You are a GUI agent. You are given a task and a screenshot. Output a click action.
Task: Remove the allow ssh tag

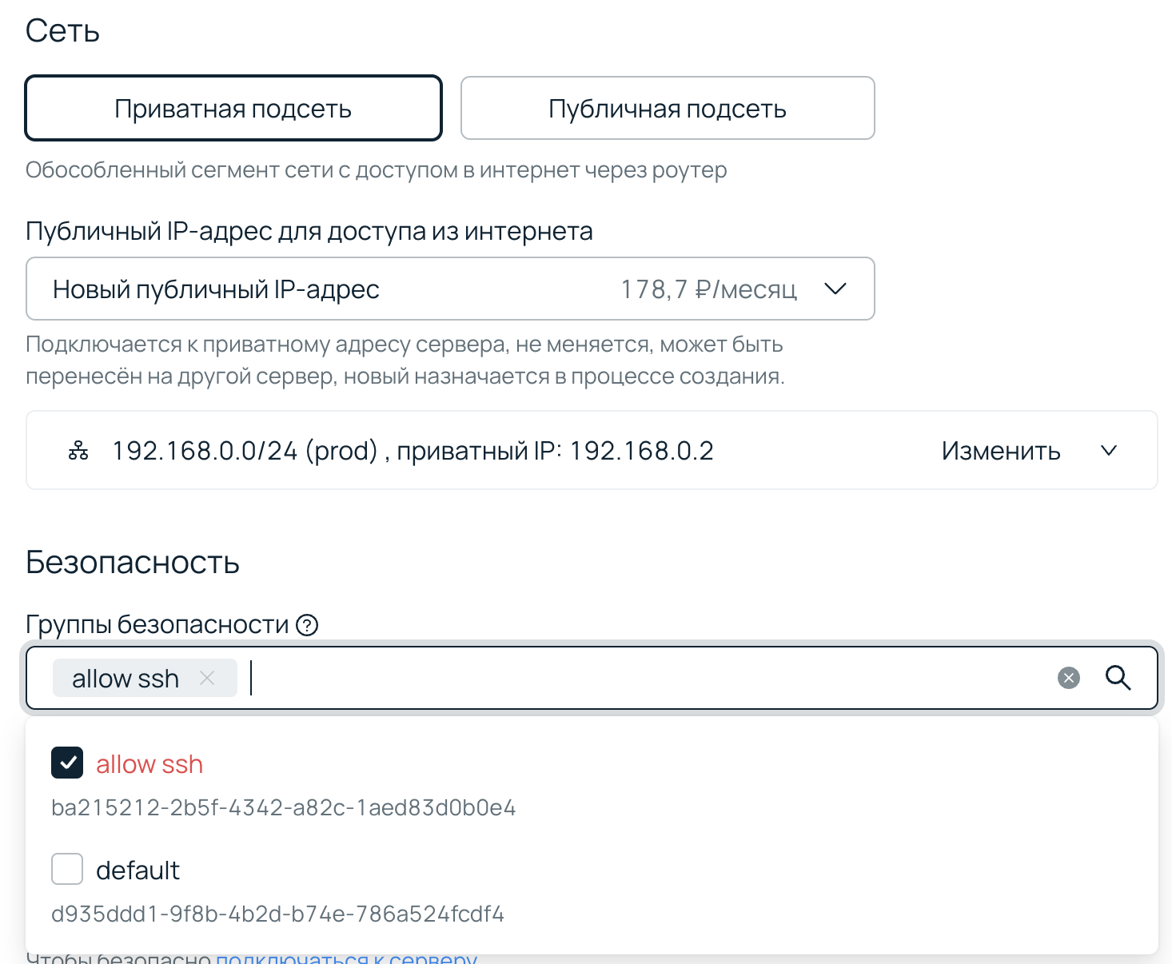click(207, 679)
